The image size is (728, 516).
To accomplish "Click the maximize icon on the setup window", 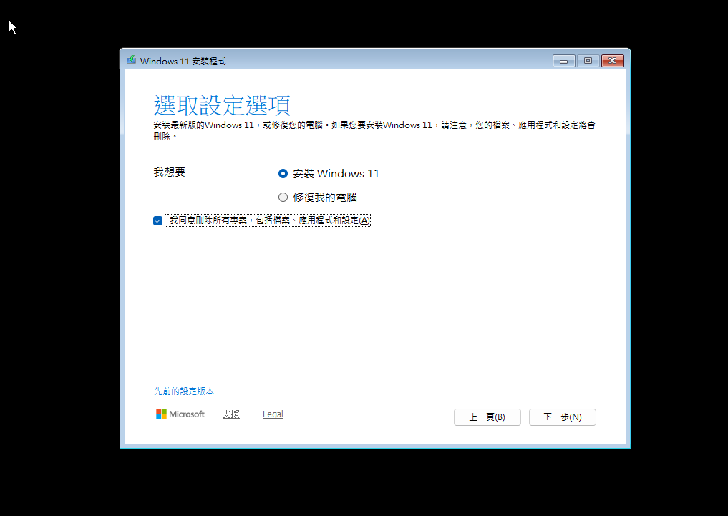I will coord(588,61).
